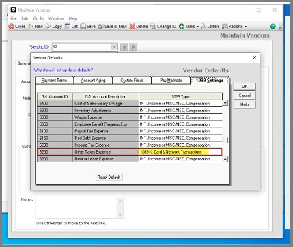Click the Vendor ID label link

(x=40, y=46)
